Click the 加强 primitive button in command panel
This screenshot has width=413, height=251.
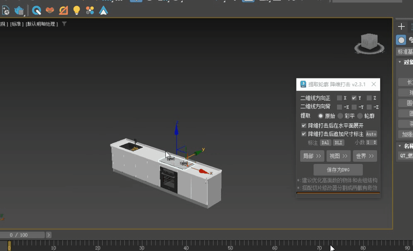tap(406, 134)
